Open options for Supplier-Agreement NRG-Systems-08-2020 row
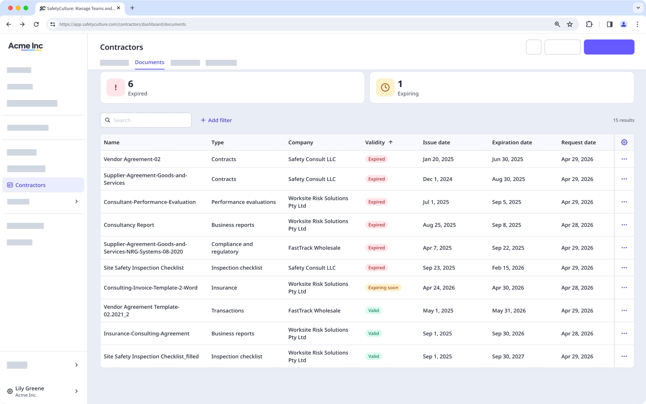The height and width of the screenshot is (404, 646). coord(624,248)
